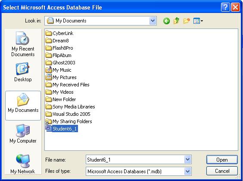Select My Computer in places bar

23,133
